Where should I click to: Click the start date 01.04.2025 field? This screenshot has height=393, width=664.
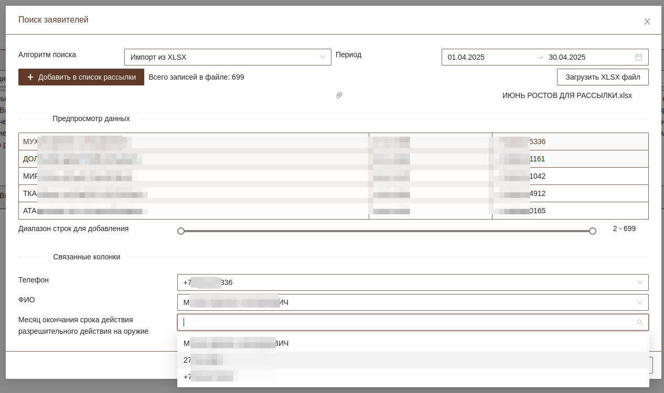point(488,57)
